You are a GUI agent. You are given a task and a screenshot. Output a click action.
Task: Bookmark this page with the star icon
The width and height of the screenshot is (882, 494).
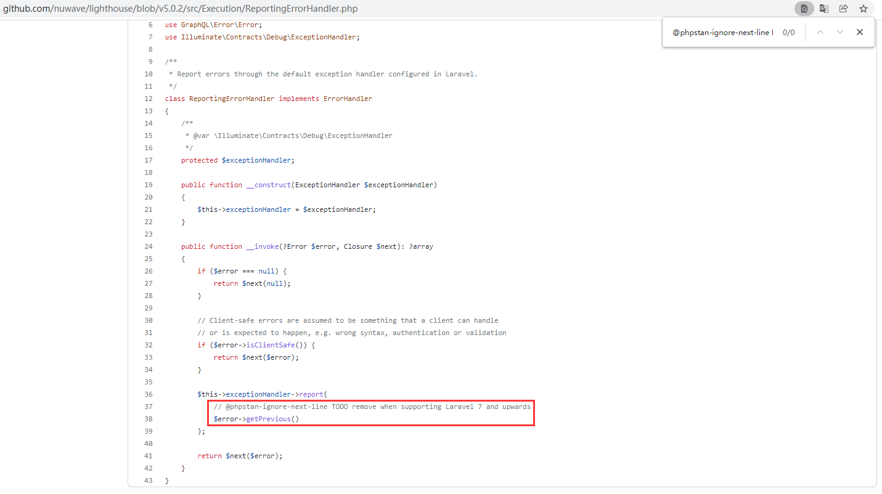coord(863,9)
